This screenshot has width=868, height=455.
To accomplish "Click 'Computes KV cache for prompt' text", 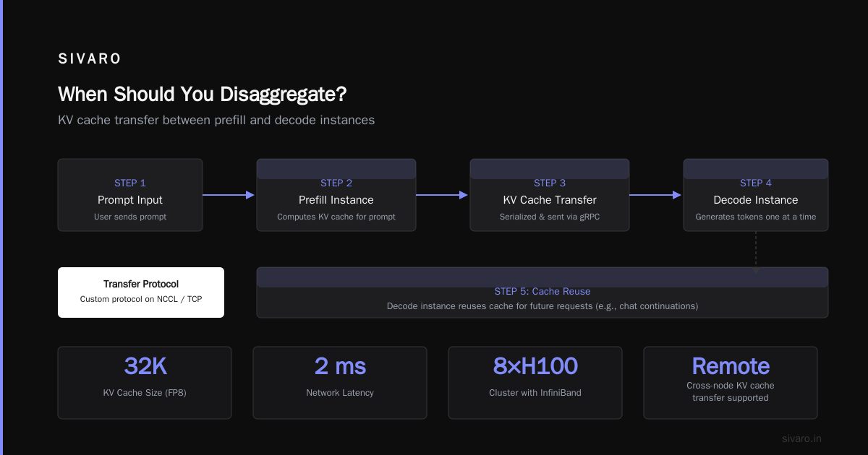I will pyautogui.click(x=336, y=217).
